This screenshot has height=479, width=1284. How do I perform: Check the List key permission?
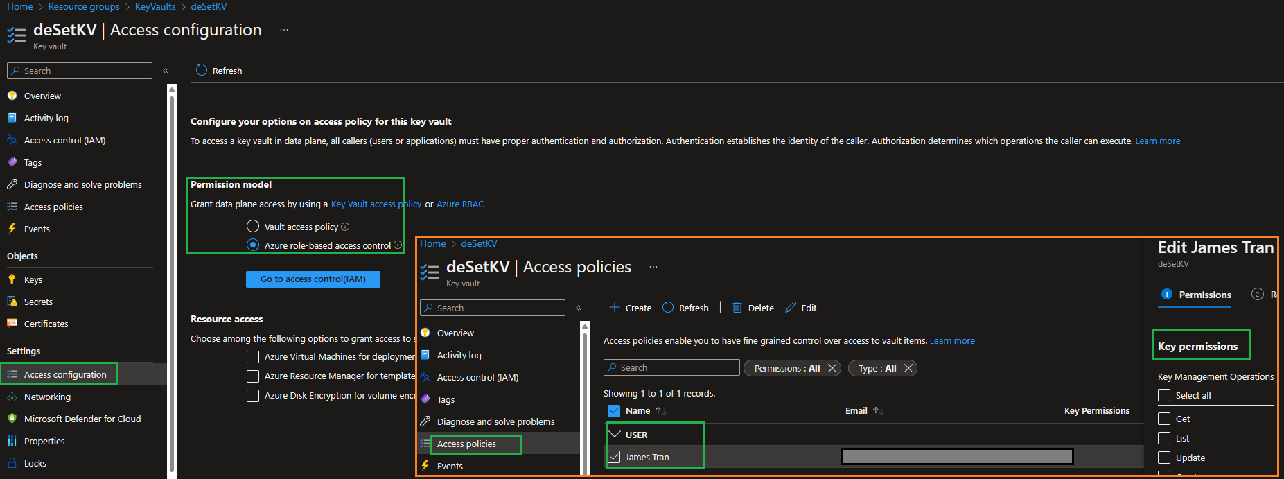click(x=1164, y=438)
